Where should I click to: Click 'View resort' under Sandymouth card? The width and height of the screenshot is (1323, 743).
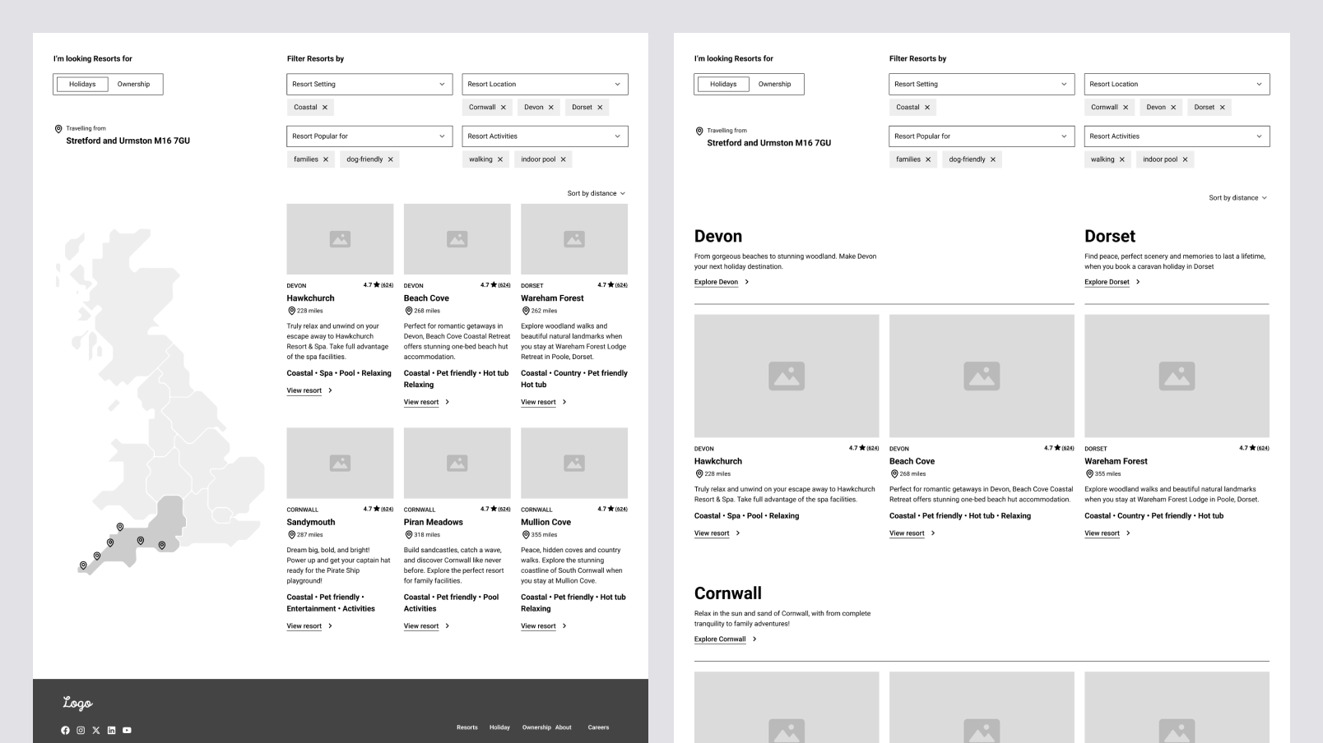click(x=304, y=626)
